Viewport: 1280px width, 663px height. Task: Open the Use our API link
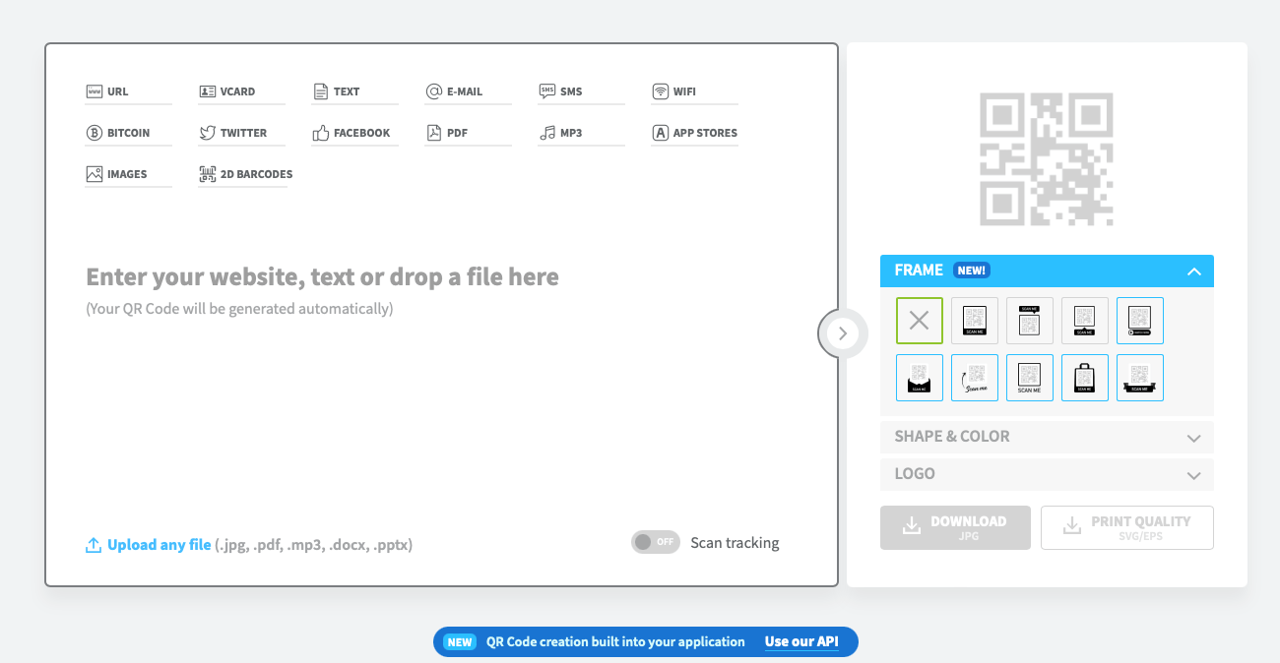pos(801,641)
